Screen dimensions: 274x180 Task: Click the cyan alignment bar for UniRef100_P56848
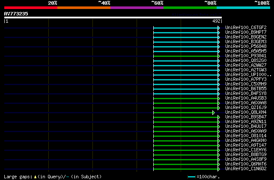coord(185,47)
